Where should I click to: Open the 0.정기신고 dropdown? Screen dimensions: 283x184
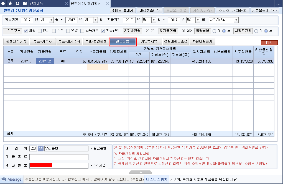click(x=236, y=20)
